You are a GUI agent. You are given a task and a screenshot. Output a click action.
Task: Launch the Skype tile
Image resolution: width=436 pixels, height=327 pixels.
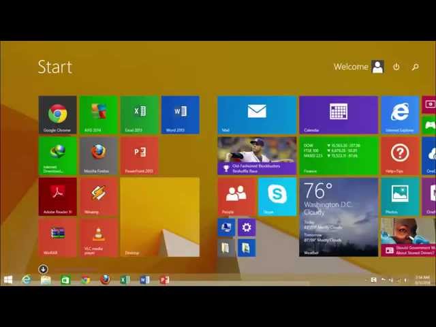(x=277, y=197)
